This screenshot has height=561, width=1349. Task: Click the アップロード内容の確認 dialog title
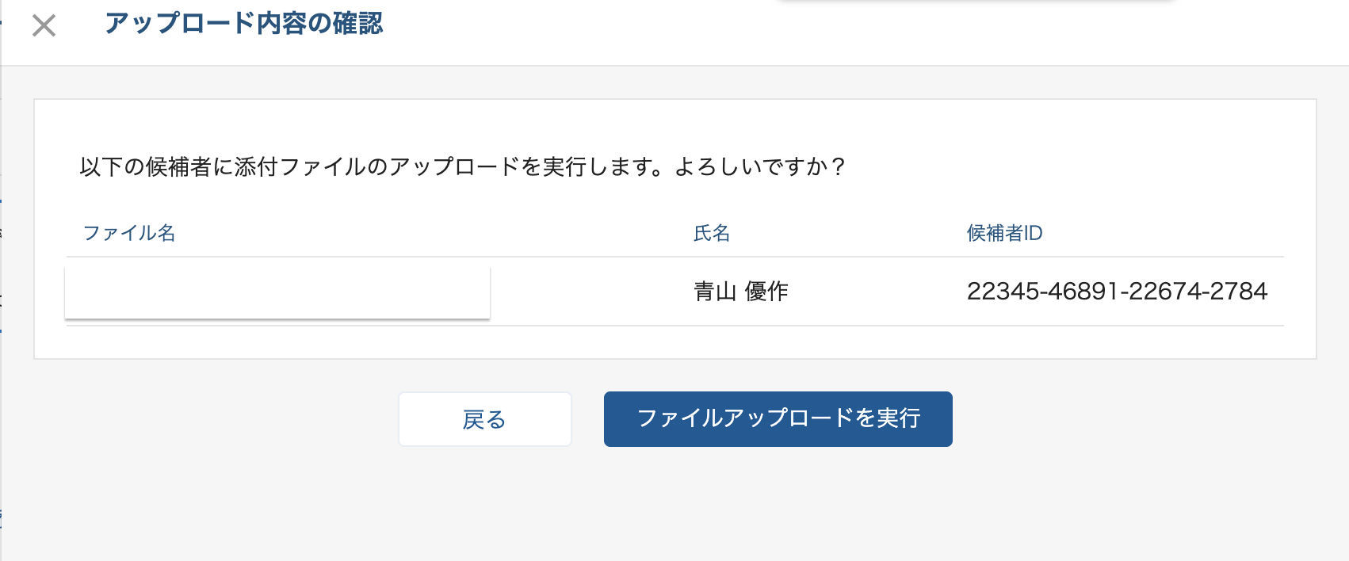(243, 24)
